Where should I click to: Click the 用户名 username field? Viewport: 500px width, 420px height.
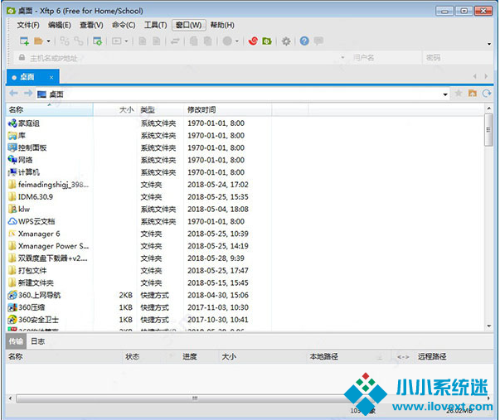coord(386,58)
